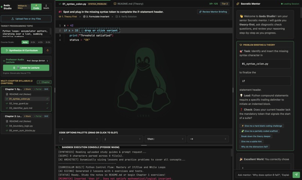Open Review Mentor Briefing
302x180 pixels.
click(x=213, y=12)
